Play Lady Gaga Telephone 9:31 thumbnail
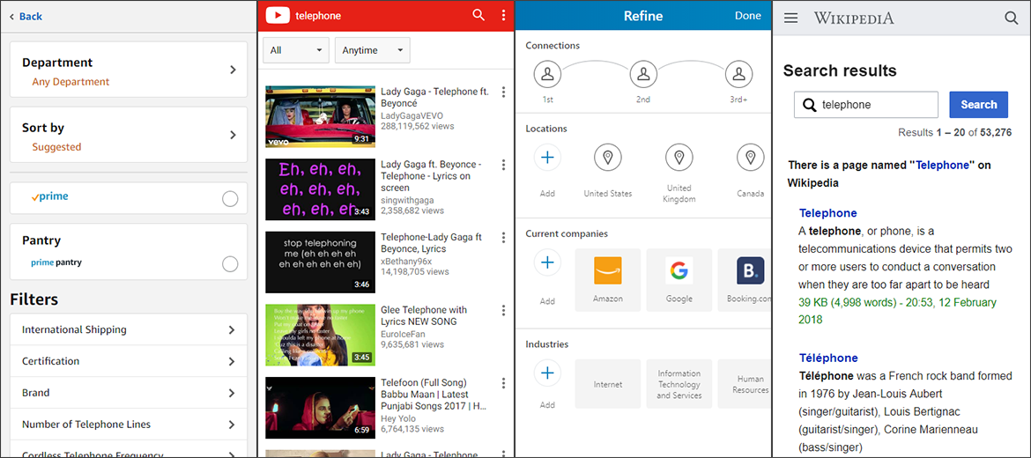The width and height of the screenshot is (1031, 458). (x=320, y=116)
